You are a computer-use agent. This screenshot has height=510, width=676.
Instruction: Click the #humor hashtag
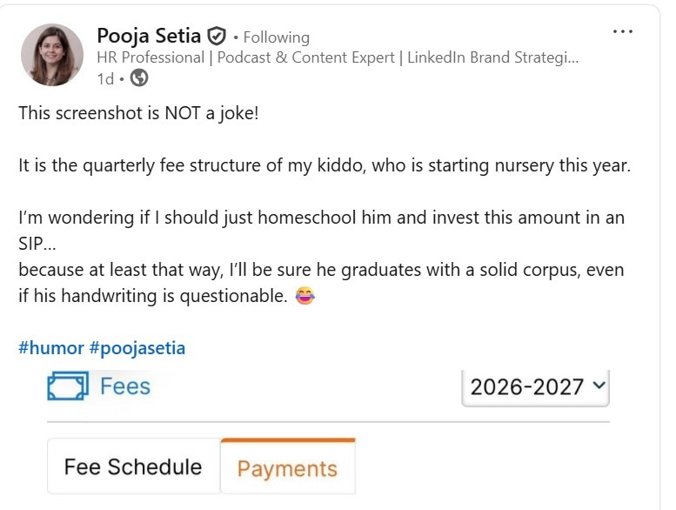(x=50, y=348)
